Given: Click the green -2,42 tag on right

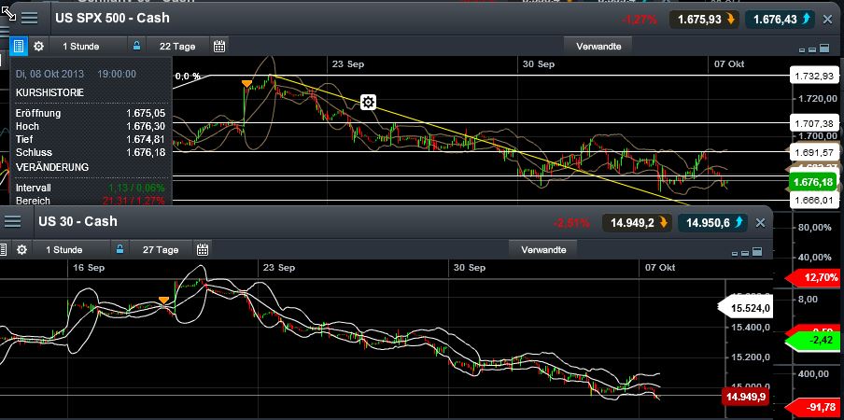Looking at the screenshot, I should pos(813,341).
